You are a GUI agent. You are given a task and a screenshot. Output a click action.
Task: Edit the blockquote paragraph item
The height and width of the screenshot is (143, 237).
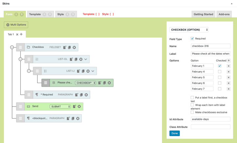tap(68, 118)
